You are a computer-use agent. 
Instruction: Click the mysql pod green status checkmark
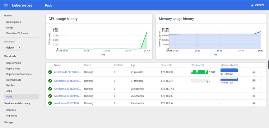point(50,72)
